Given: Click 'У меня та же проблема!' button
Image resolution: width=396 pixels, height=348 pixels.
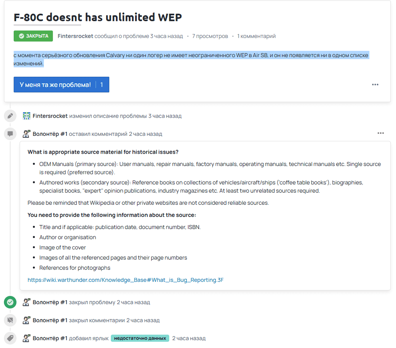Looking at the screenshot, I should [x=61, y=85].
